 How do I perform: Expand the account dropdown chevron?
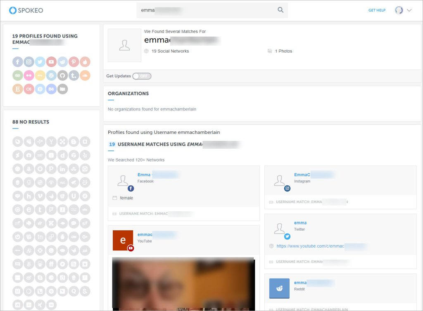(409, 10)
